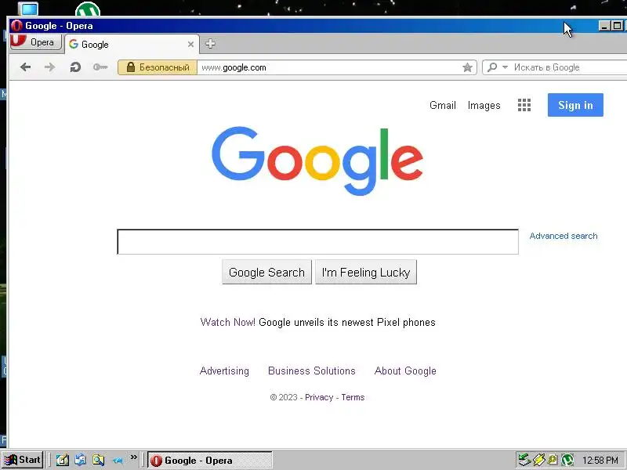Image resolution: width=627 pixels, height=470 pixels.
Task: Click quick launch magnifier folder icon
Action: click(x=99, y=460)
